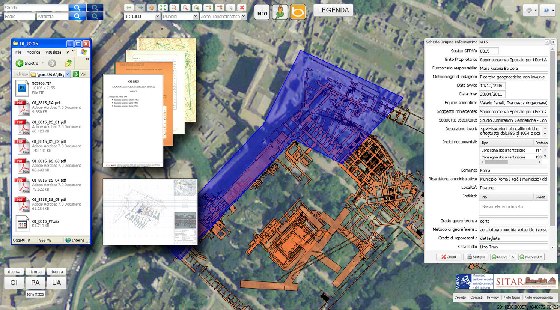Click the Protoco column header

[x=541, y=143]
